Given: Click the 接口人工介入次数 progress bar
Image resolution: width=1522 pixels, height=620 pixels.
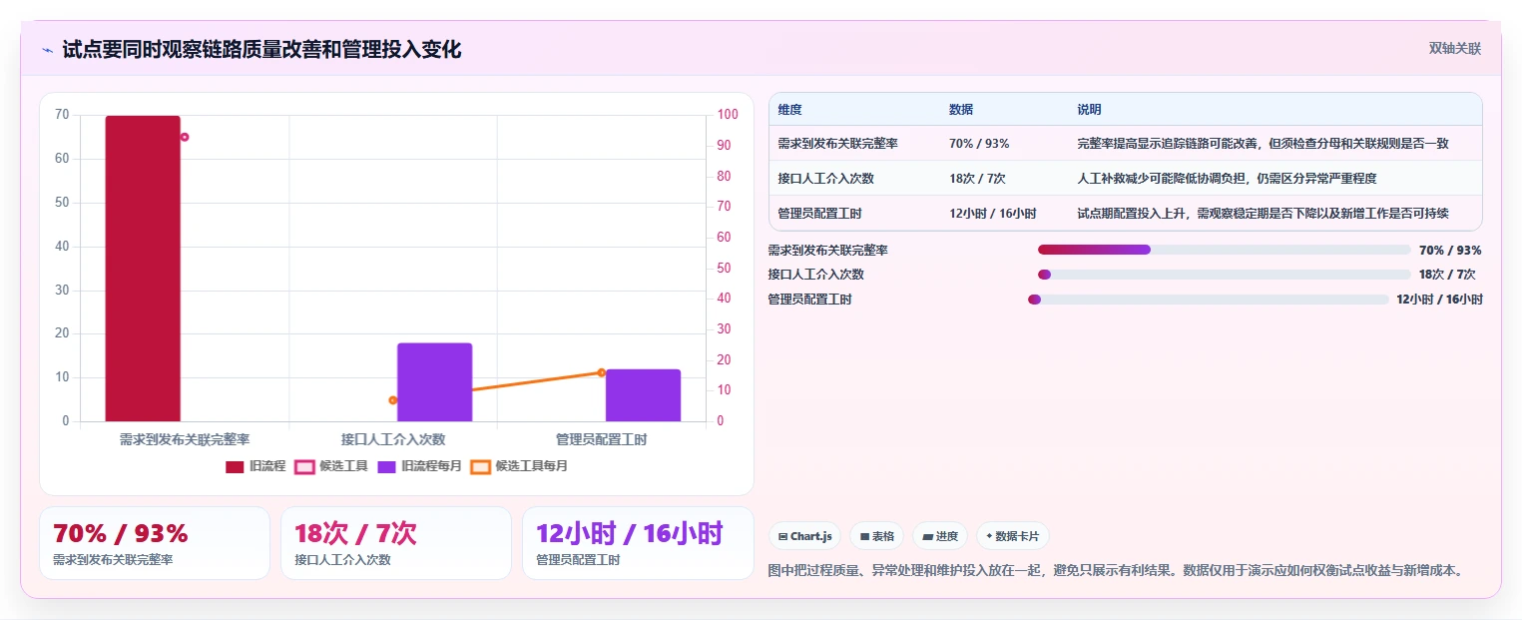Looking at the screenshot, I should (x=1225, y=275).
